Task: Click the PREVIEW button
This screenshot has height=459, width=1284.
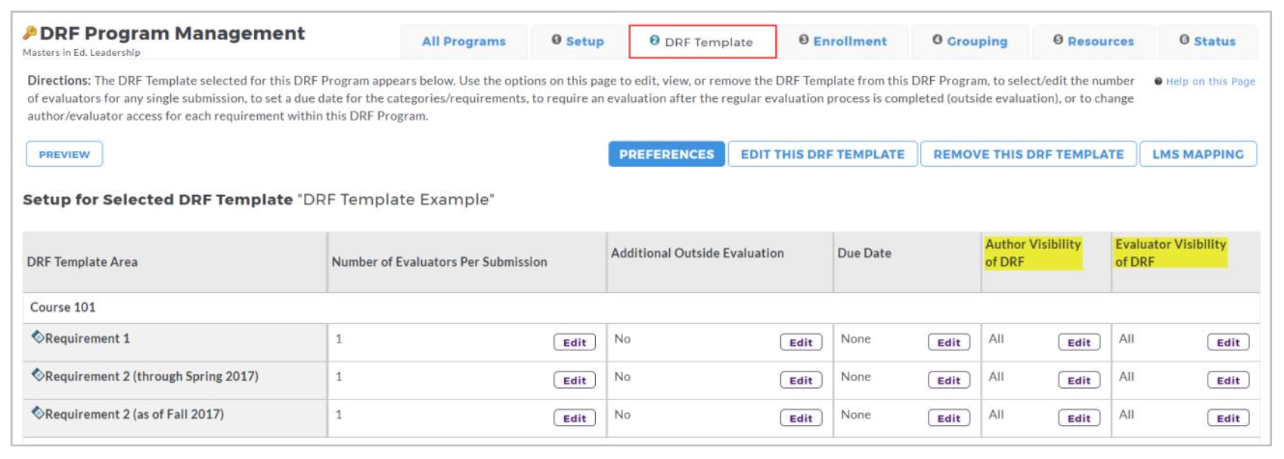Action: coord(64,154)
